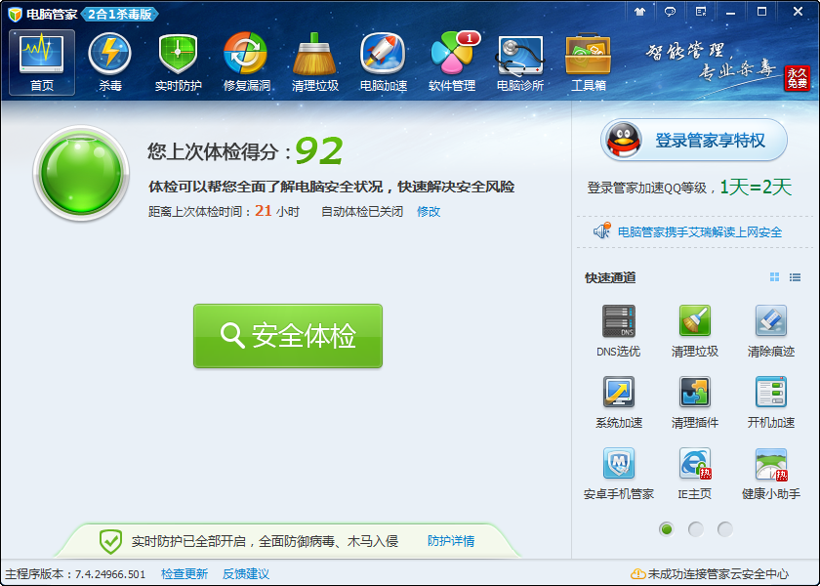820x586 pixels.
Task: Click the green 安全体检 button
Action: 288,336
